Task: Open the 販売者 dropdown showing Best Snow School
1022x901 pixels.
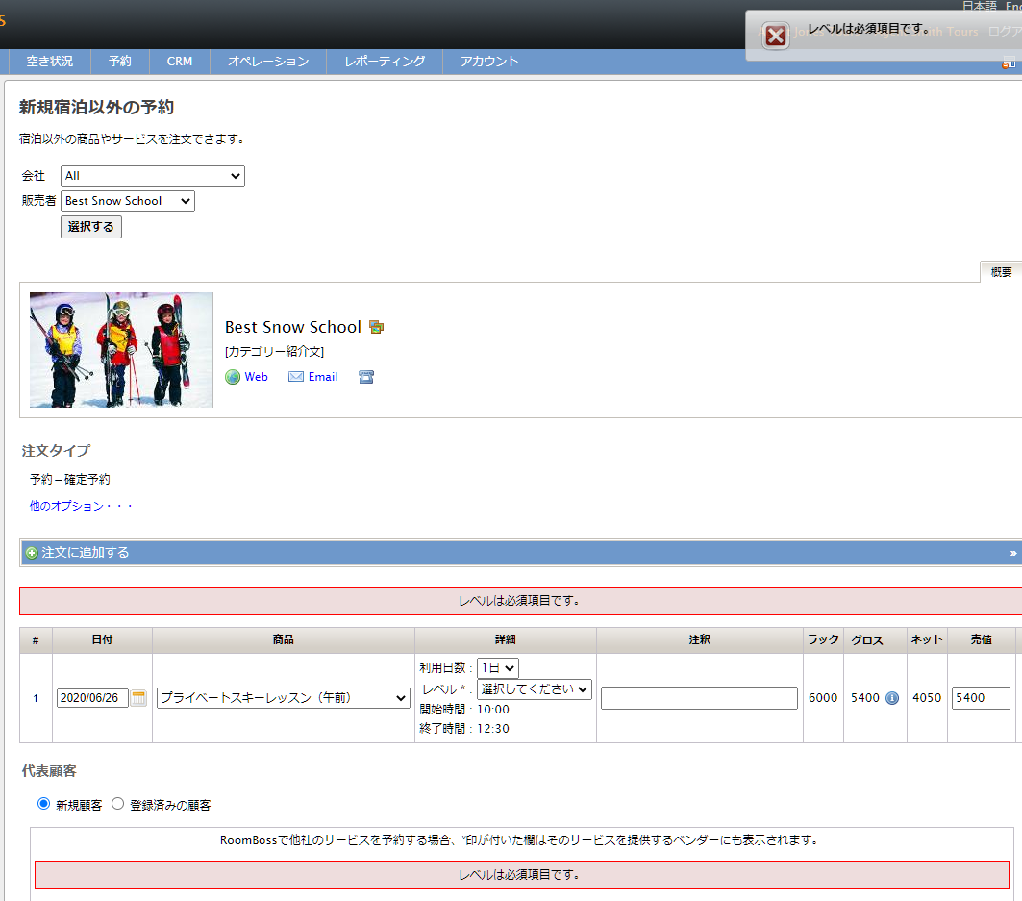Action: point(127,201)
